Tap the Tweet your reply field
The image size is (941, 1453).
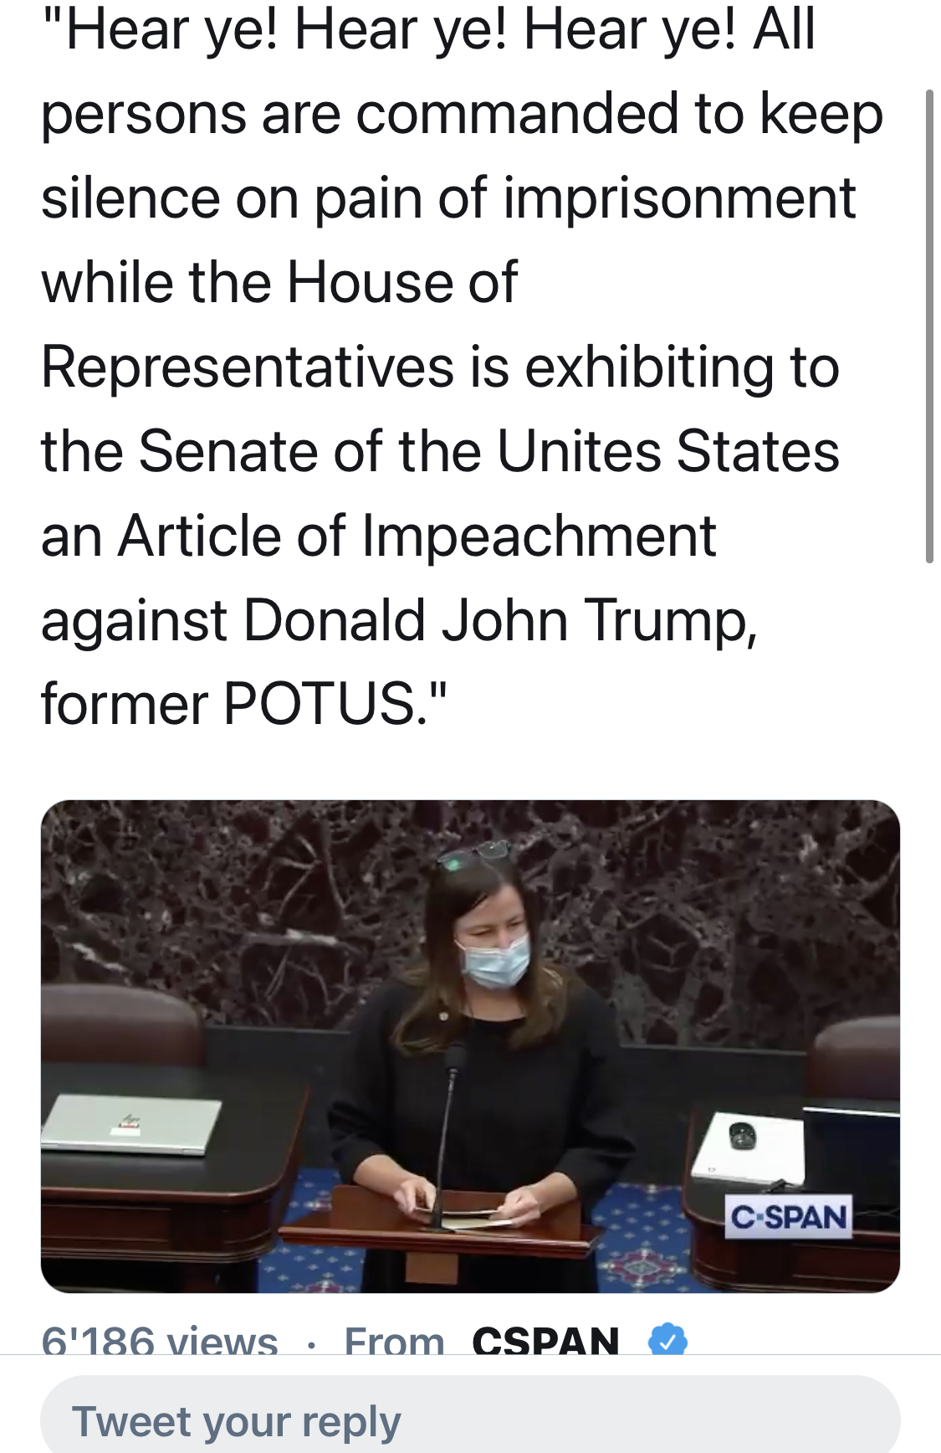pyautogui.click(x=470, y=1417)
